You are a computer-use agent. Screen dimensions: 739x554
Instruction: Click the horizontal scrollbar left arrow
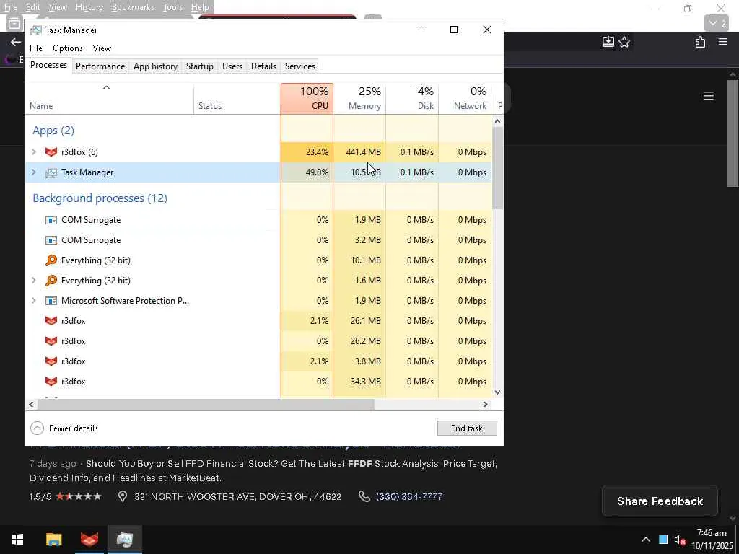pyautogui.click(x=31, y=404)
